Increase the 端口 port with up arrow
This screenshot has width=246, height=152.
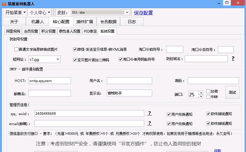click(x=201, y=93)
